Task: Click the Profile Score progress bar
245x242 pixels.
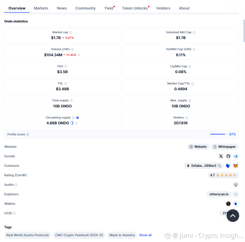Action: [218, 134]
